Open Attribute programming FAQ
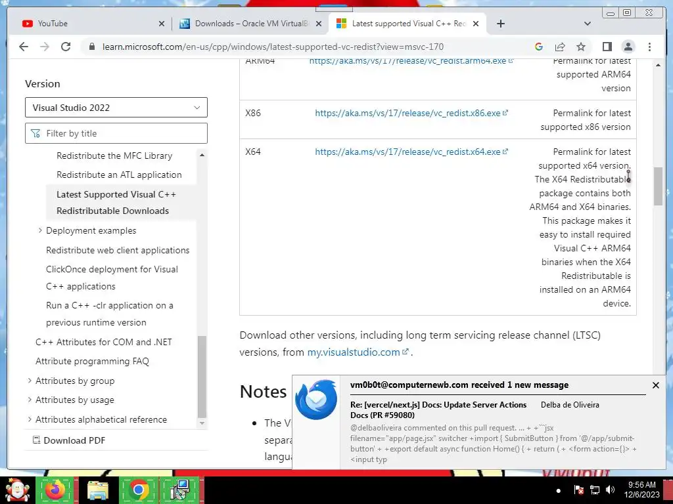Screen dimensions: 673x504 point(92,362)
